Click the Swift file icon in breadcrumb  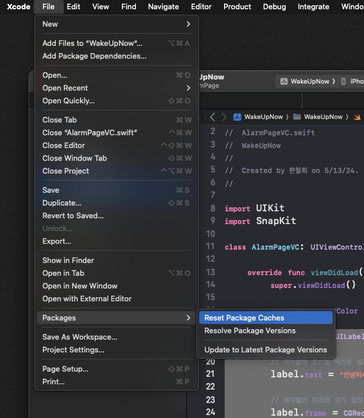[357, 117]
